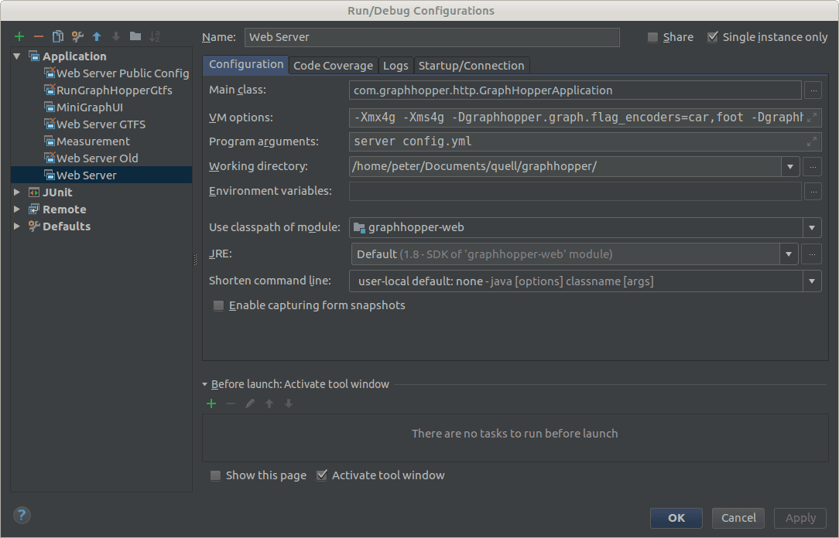Image resolution: width=839 pixels, height=538 pixels.
Task: Toggle the Share checkbox
Action: point(652,37)
